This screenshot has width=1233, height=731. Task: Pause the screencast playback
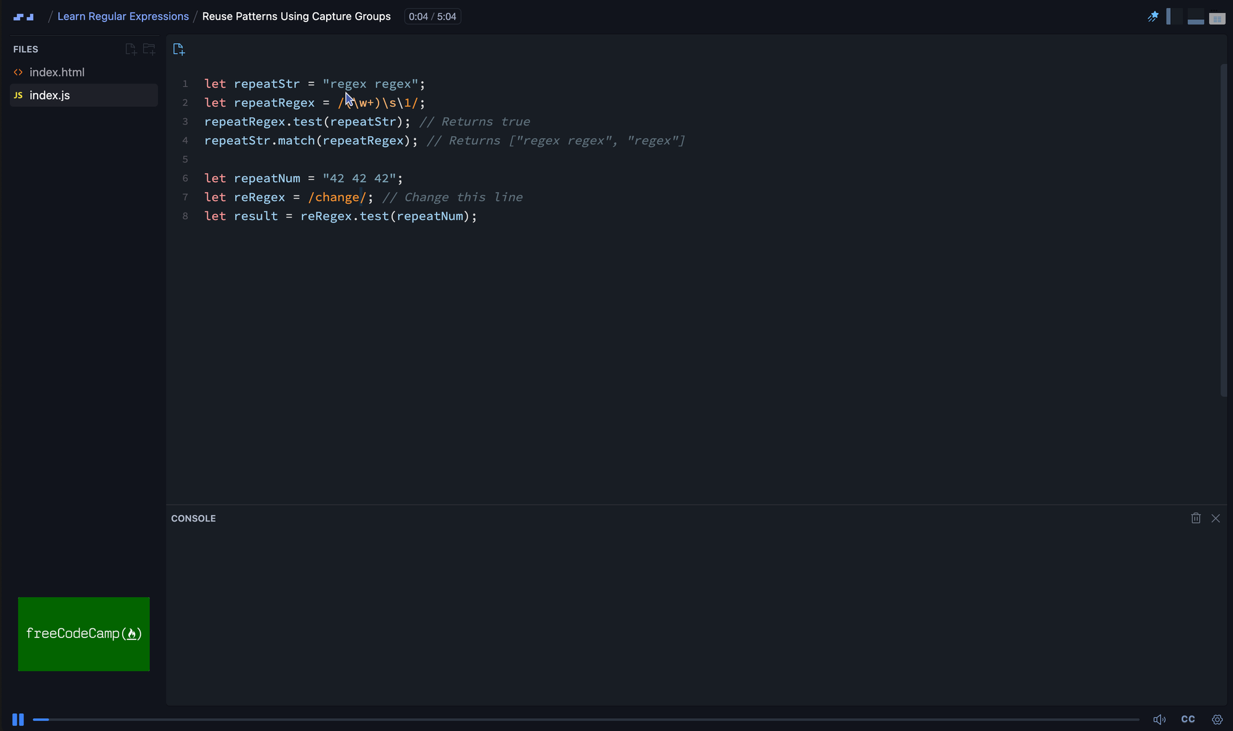coord(18,719)
